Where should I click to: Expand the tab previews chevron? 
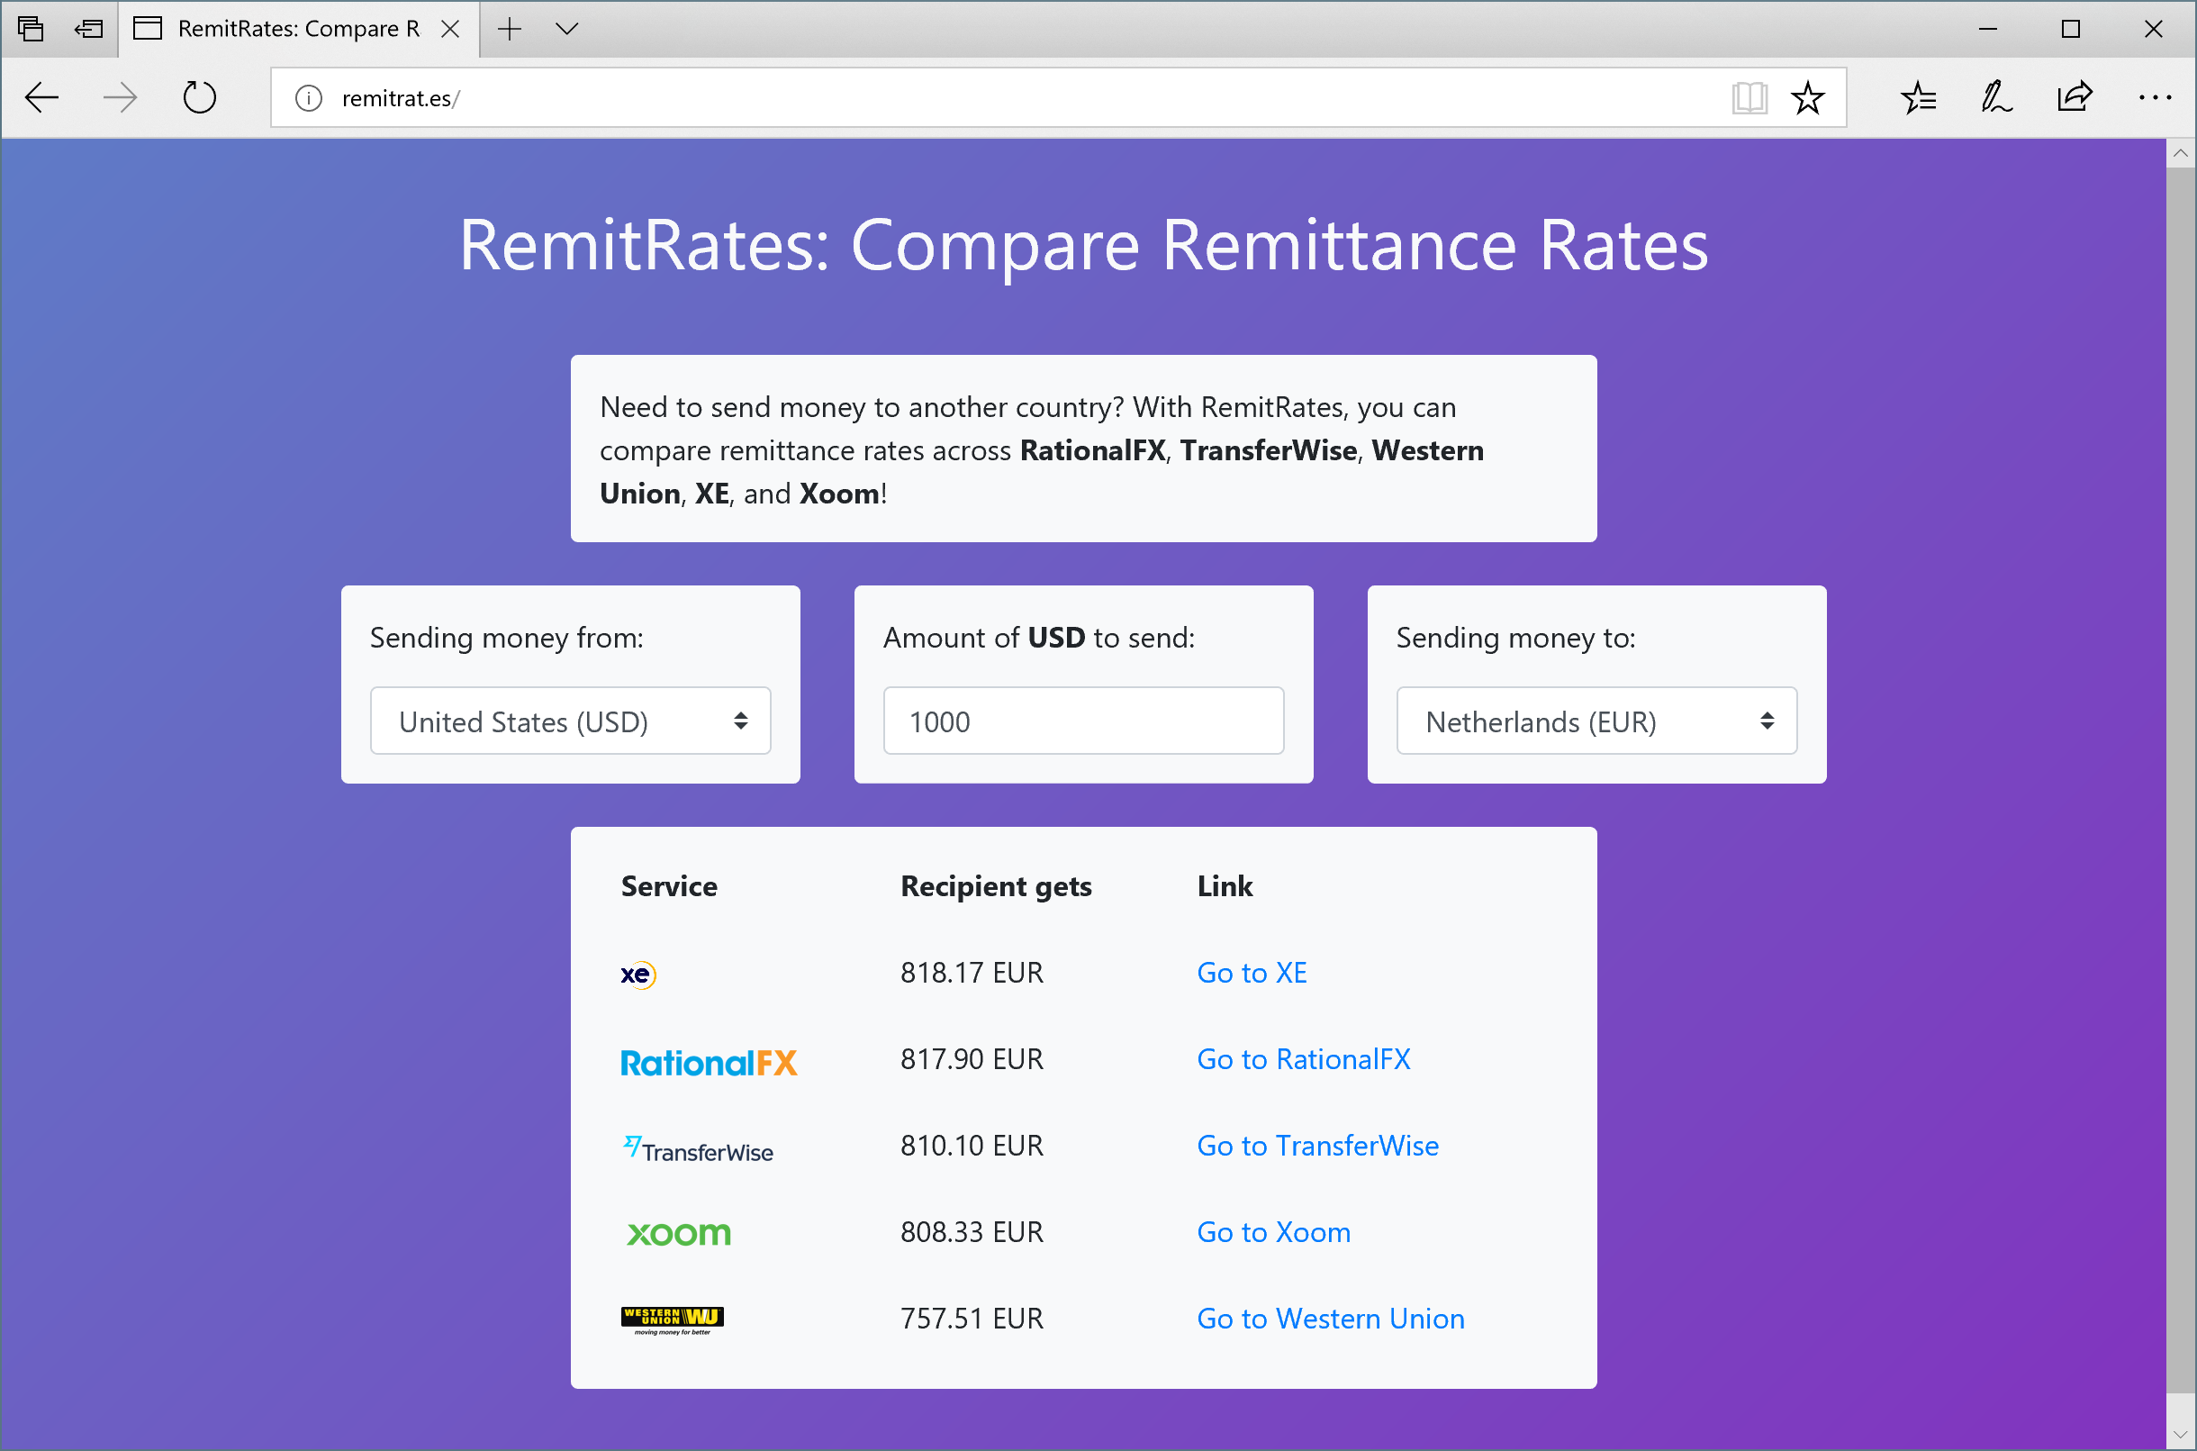pos(567,29)
